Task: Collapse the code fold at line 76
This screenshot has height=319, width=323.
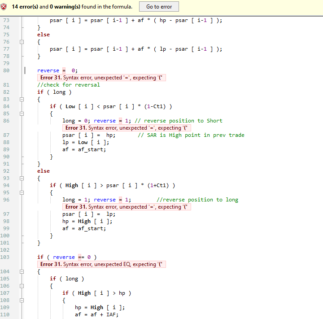Action: coord(21,42)
